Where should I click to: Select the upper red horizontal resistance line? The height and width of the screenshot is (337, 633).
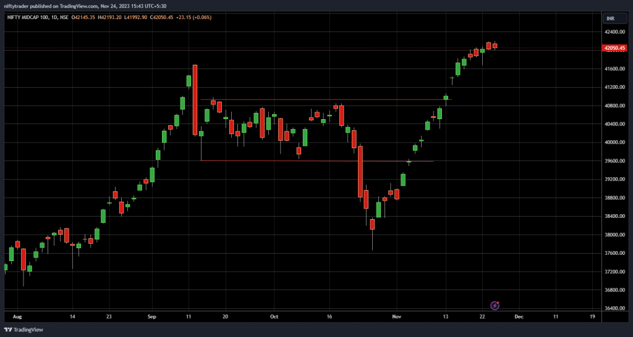click(326, 99)
